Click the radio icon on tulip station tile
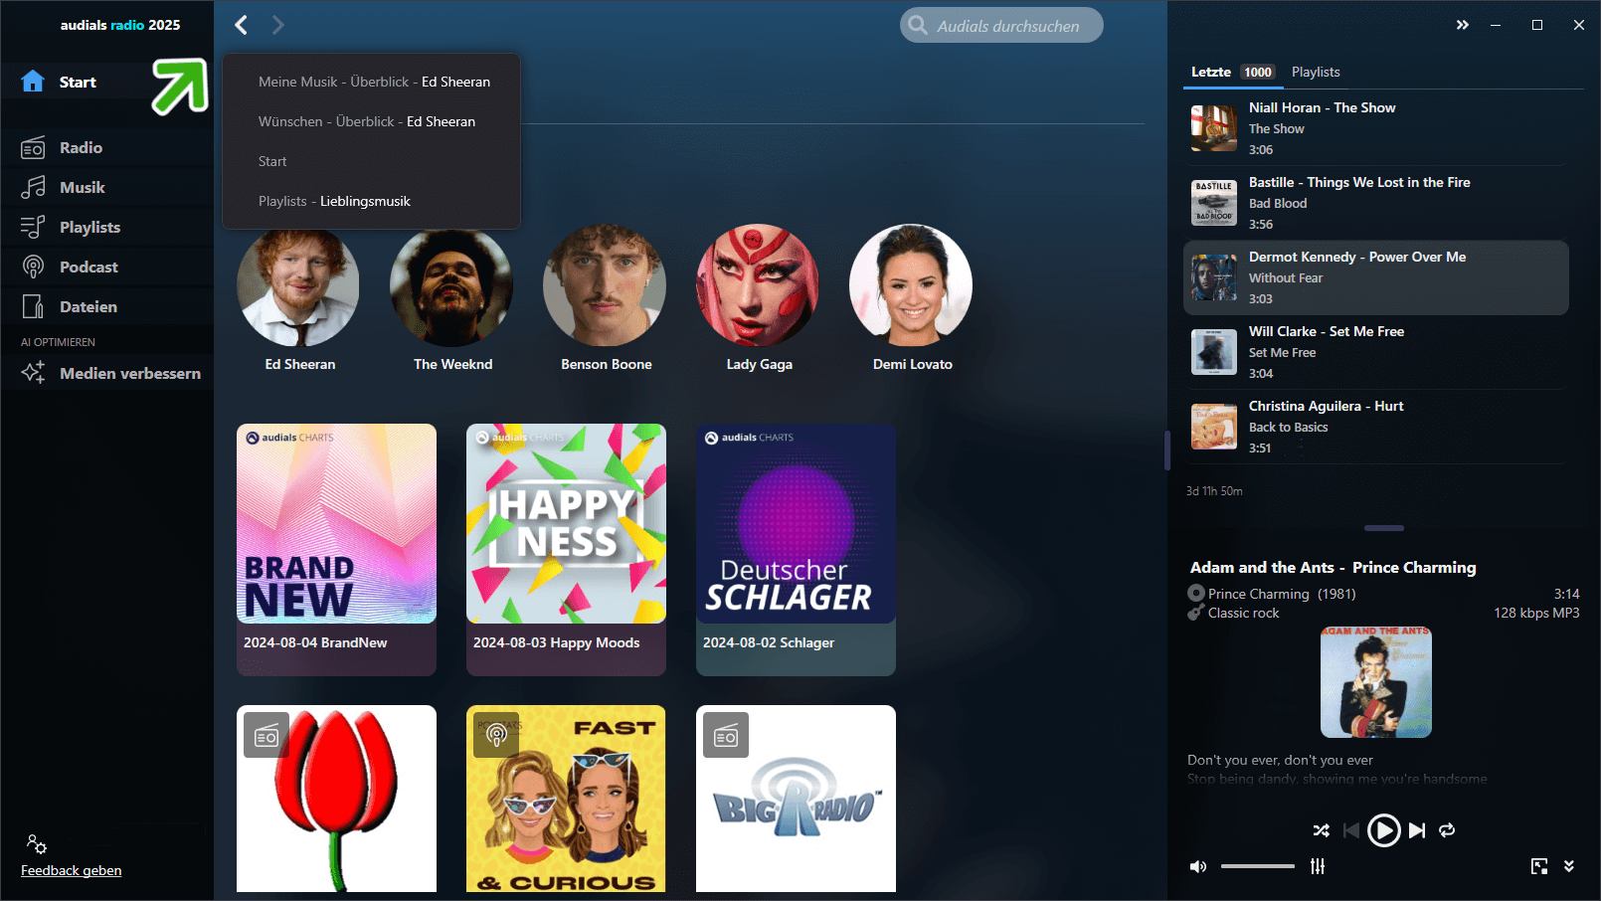Image resolution: width=1601 pixels, height=901 pixels. (267, 735)
